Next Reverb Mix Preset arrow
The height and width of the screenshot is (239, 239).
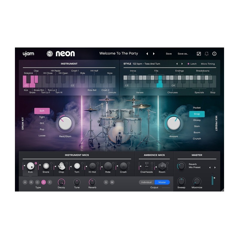[215, 168]
